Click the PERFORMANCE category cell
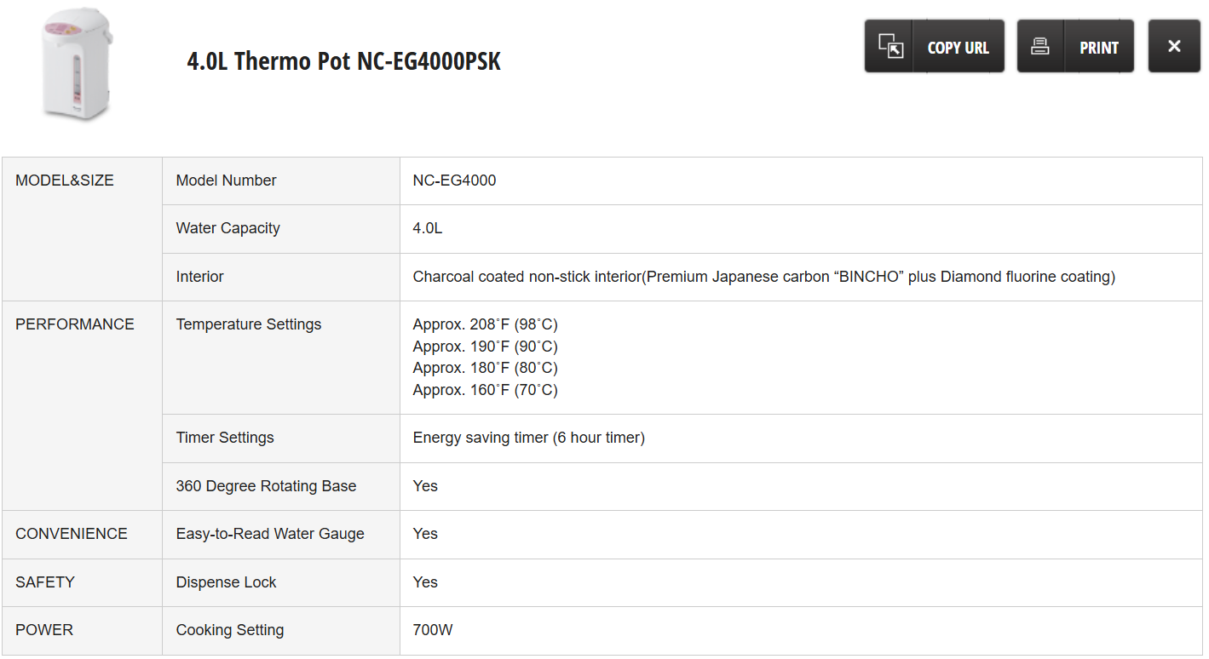Screen dimensions: 1209x659 point(75,324)
